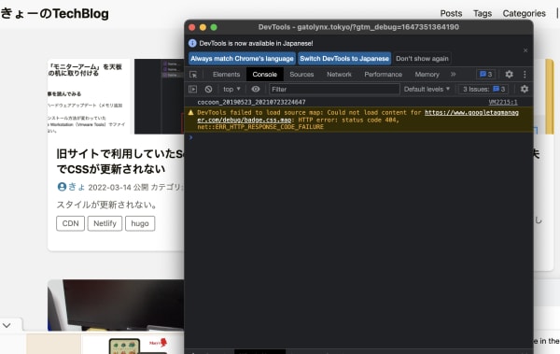The width and height of the screenshot is (560, 354).
Task: Click the author name きょ link
Action: click(x=77, y=187)
